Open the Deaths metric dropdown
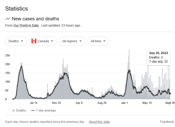 [x=16, y=41]
